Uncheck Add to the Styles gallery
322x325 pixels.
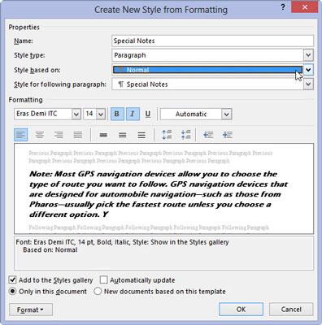tap(12, 279)
